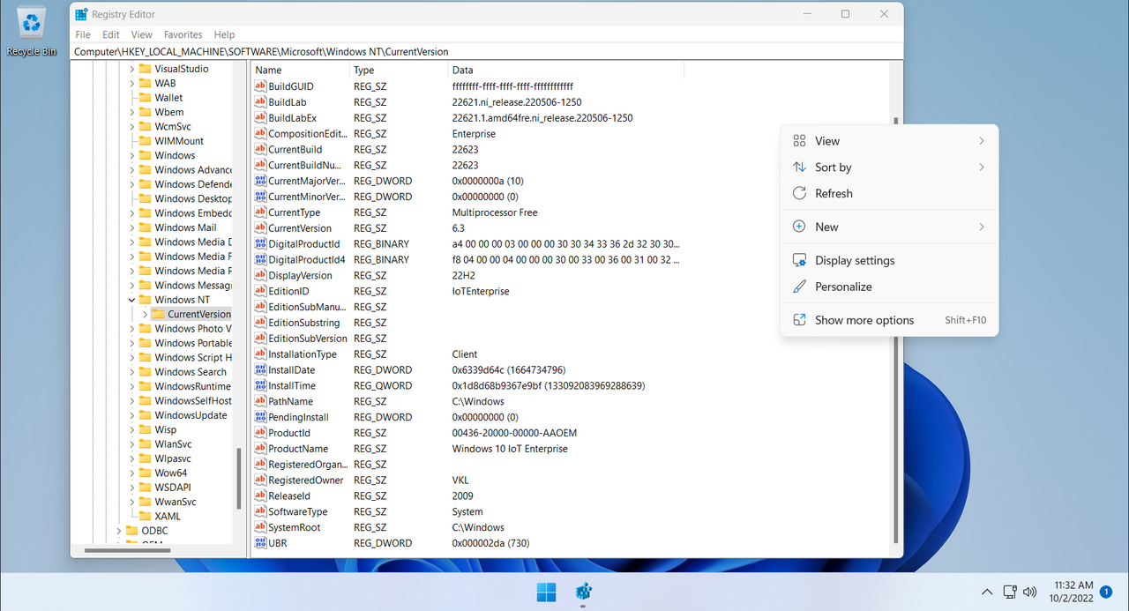Viewport: 1129px width, 611px height.
Task: Open the Help menu
Action: click(x=224, y=34)
